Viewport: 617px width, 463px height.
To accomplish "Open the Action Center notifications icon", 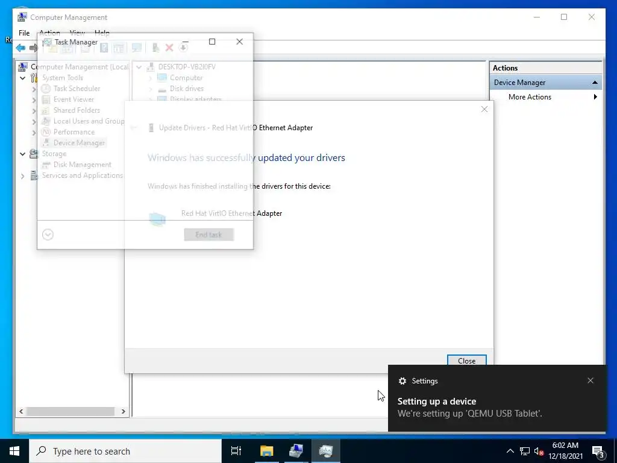I will (598, 452).
